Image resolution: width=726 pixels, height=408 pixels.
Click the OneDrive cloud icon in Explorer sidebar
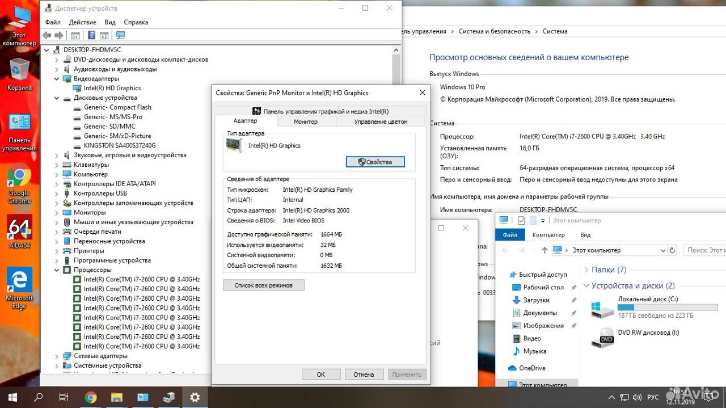[x=512, y=368]
